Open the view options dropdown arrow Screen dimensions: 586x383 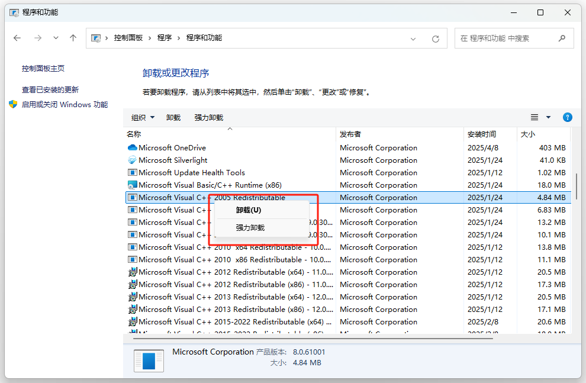click(x=548, y=117)
